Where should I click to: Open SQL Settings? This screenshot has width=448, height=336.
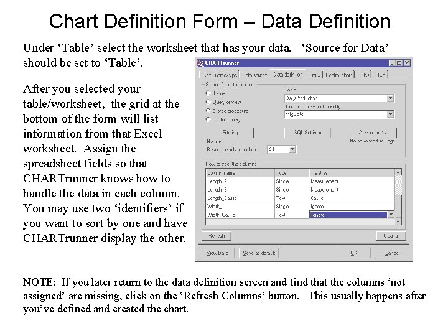pyautogui.click(x=308, y=133)
